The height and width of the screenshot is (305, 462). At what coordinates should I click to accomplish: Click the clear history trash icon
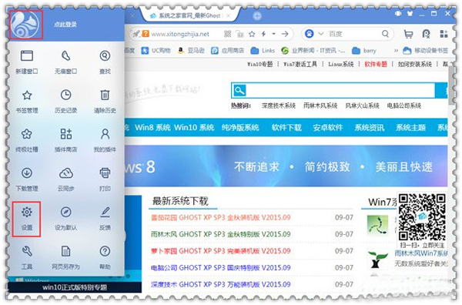pyautogui.click(x=105, y=96)
